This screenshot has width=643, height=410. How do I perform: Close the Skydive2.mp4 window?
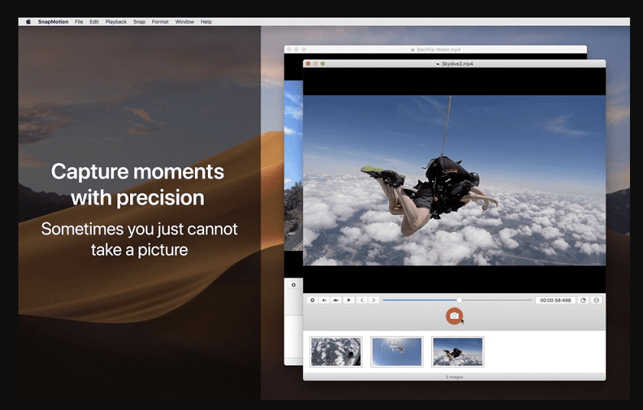click(x=308, y=63)
